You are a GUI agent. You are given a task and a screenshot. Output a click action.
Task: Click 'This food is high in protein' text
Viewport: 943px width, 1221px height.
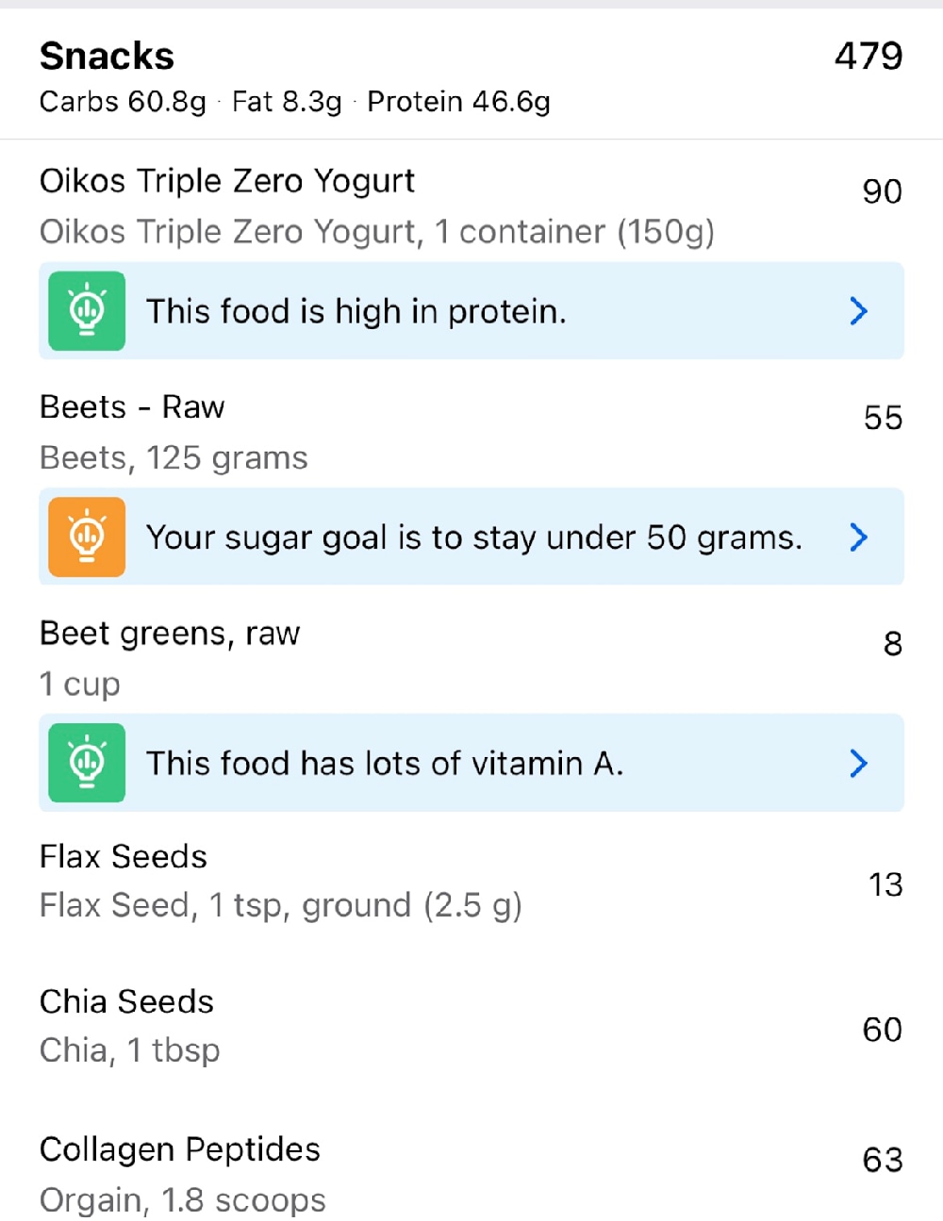356,311
